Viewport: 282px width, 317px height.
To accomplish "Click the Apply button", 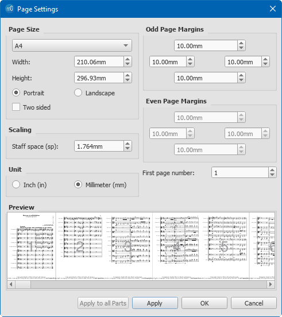I will [x=155, y=303].
